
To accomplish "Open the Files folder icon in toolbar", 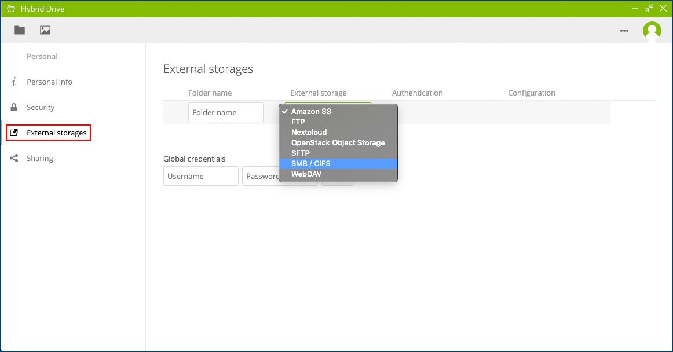I will [20, 30].
